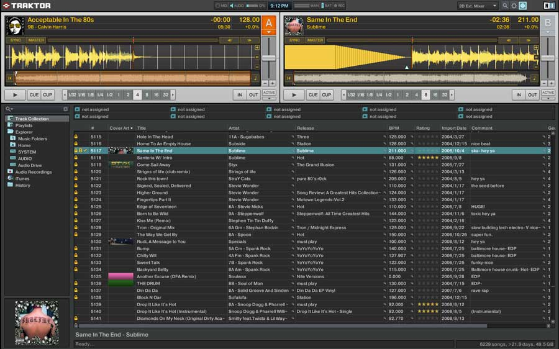Screen dimensions: 559x349
Task: Toggle the ACTIVE loop button on Deck A
Action: point(269,93)
